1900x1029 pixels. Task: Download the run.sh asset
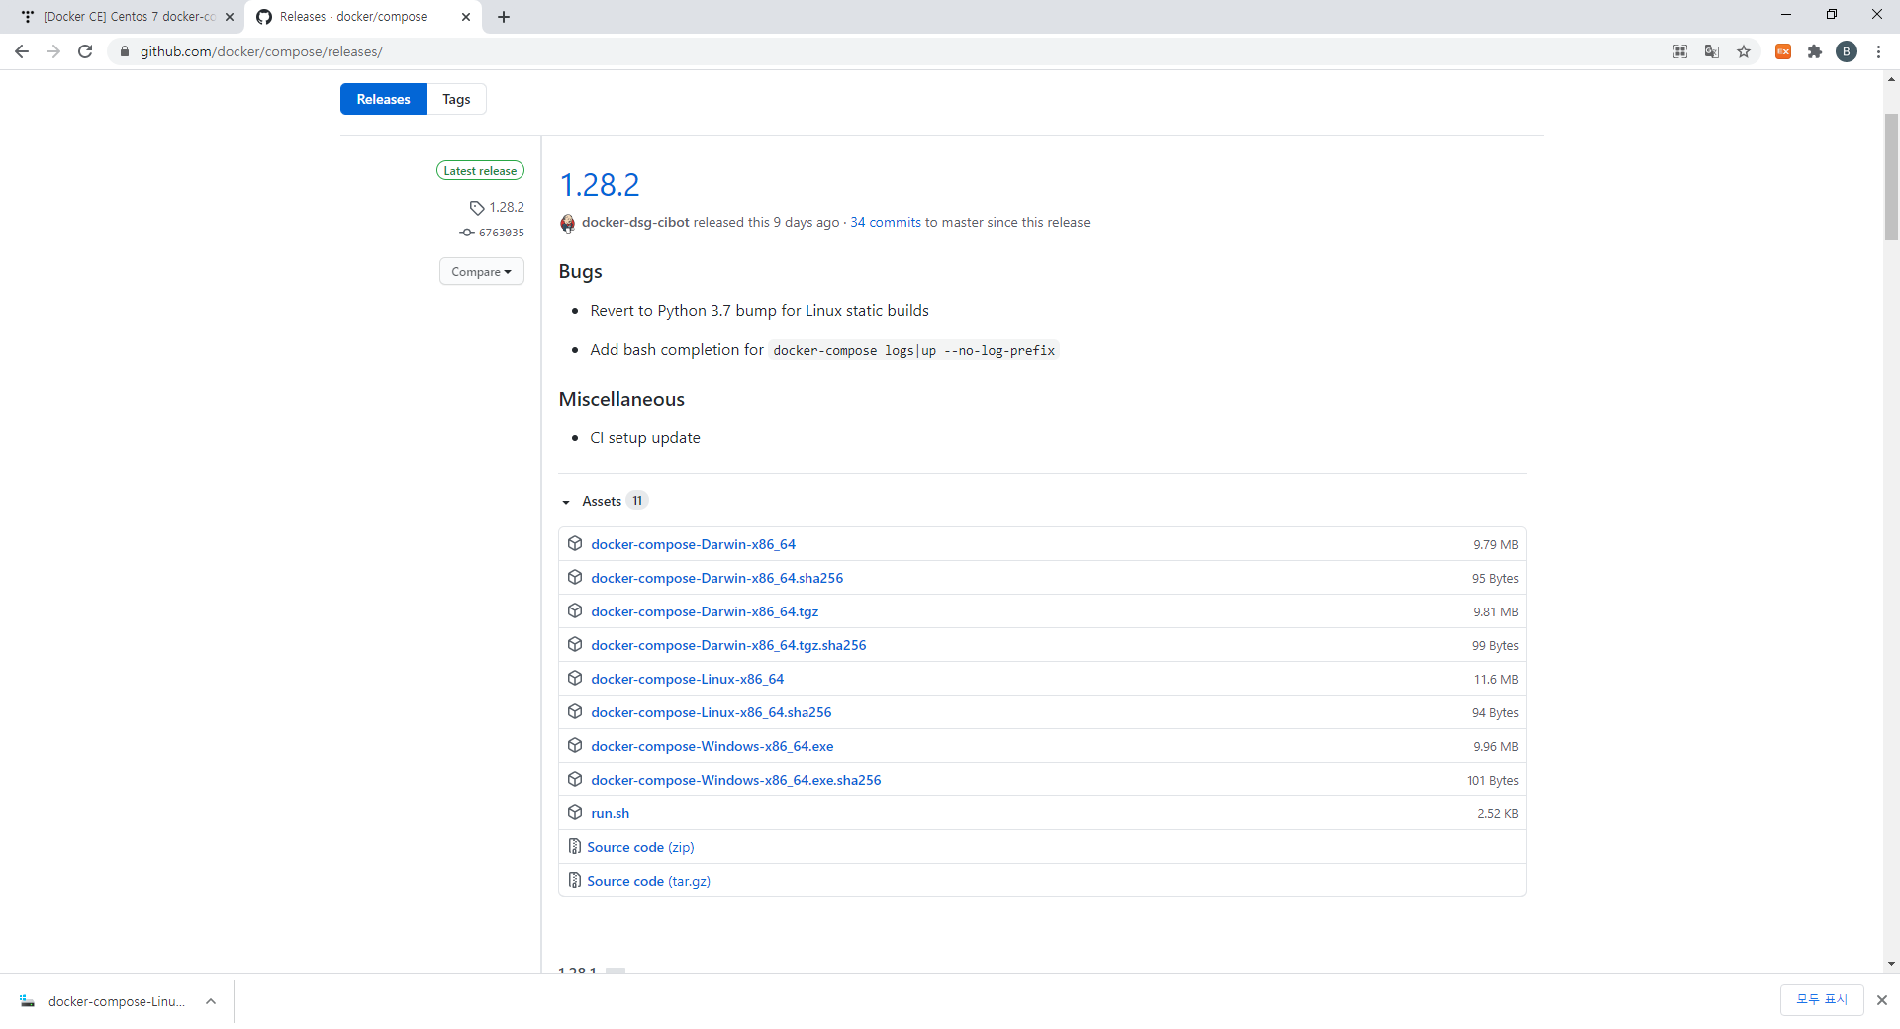(x=610, y=813)
